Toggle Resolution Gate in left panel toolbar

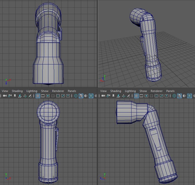pos(48,96)
